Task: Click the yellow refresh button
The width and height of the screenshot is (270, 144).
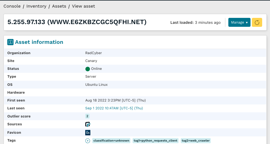Action: [x=257, y=22]
